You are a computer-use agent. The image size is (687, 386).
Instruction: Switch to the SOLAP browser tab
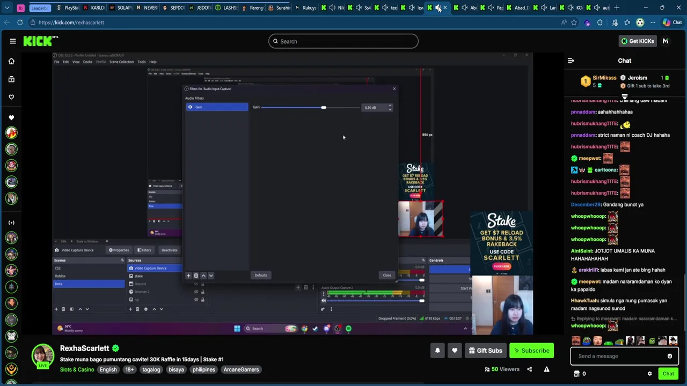(120, 8)
